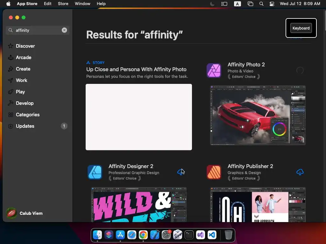Open Calub Viem account profile
The width and height of the screenshot is (326, 244).
25,213
